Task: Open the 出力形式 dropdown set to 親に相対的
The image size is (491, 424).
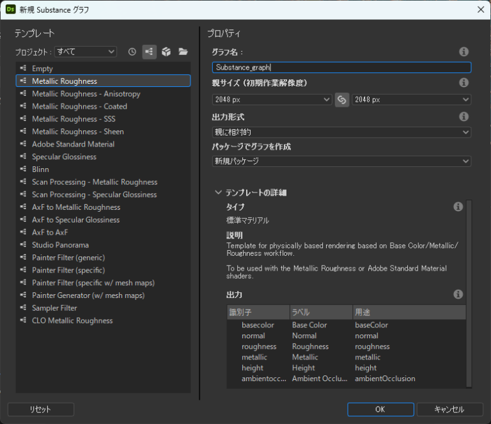Action: 341,132
